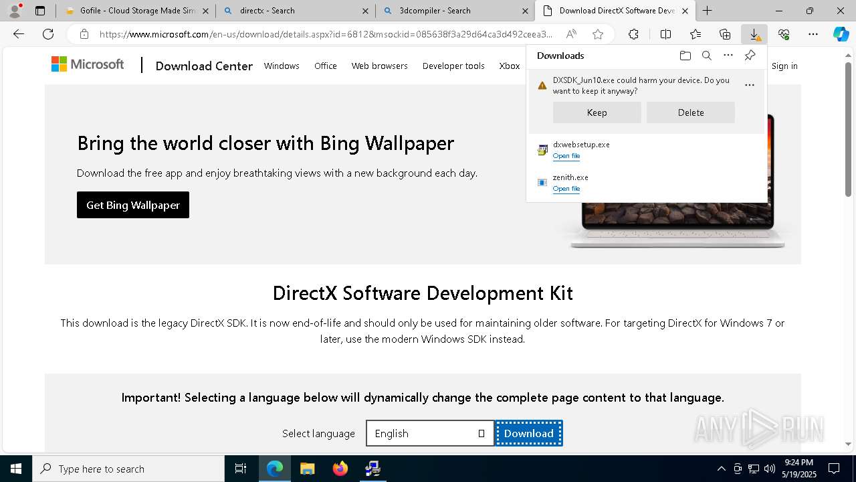Open the Windows Start menu
This screenshot has height=482, width=856.
point(16,469)
